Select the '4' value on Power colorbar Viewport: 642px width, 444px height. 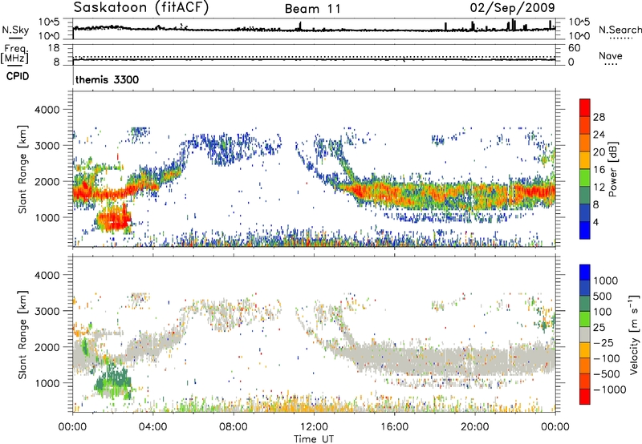596,222
